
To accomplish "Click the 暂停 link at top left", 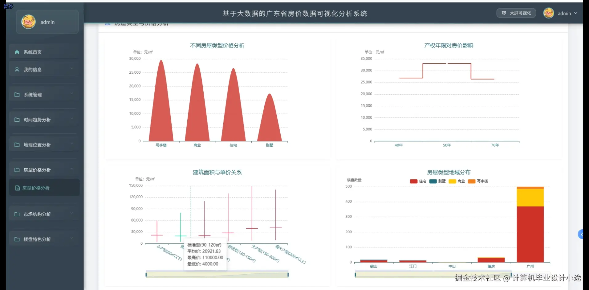I will point(8,6).
